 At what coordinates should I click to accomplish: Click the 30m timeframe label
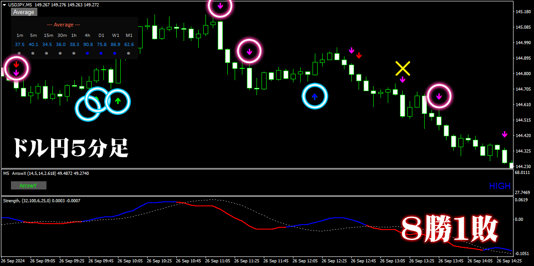tap(62, 36)
